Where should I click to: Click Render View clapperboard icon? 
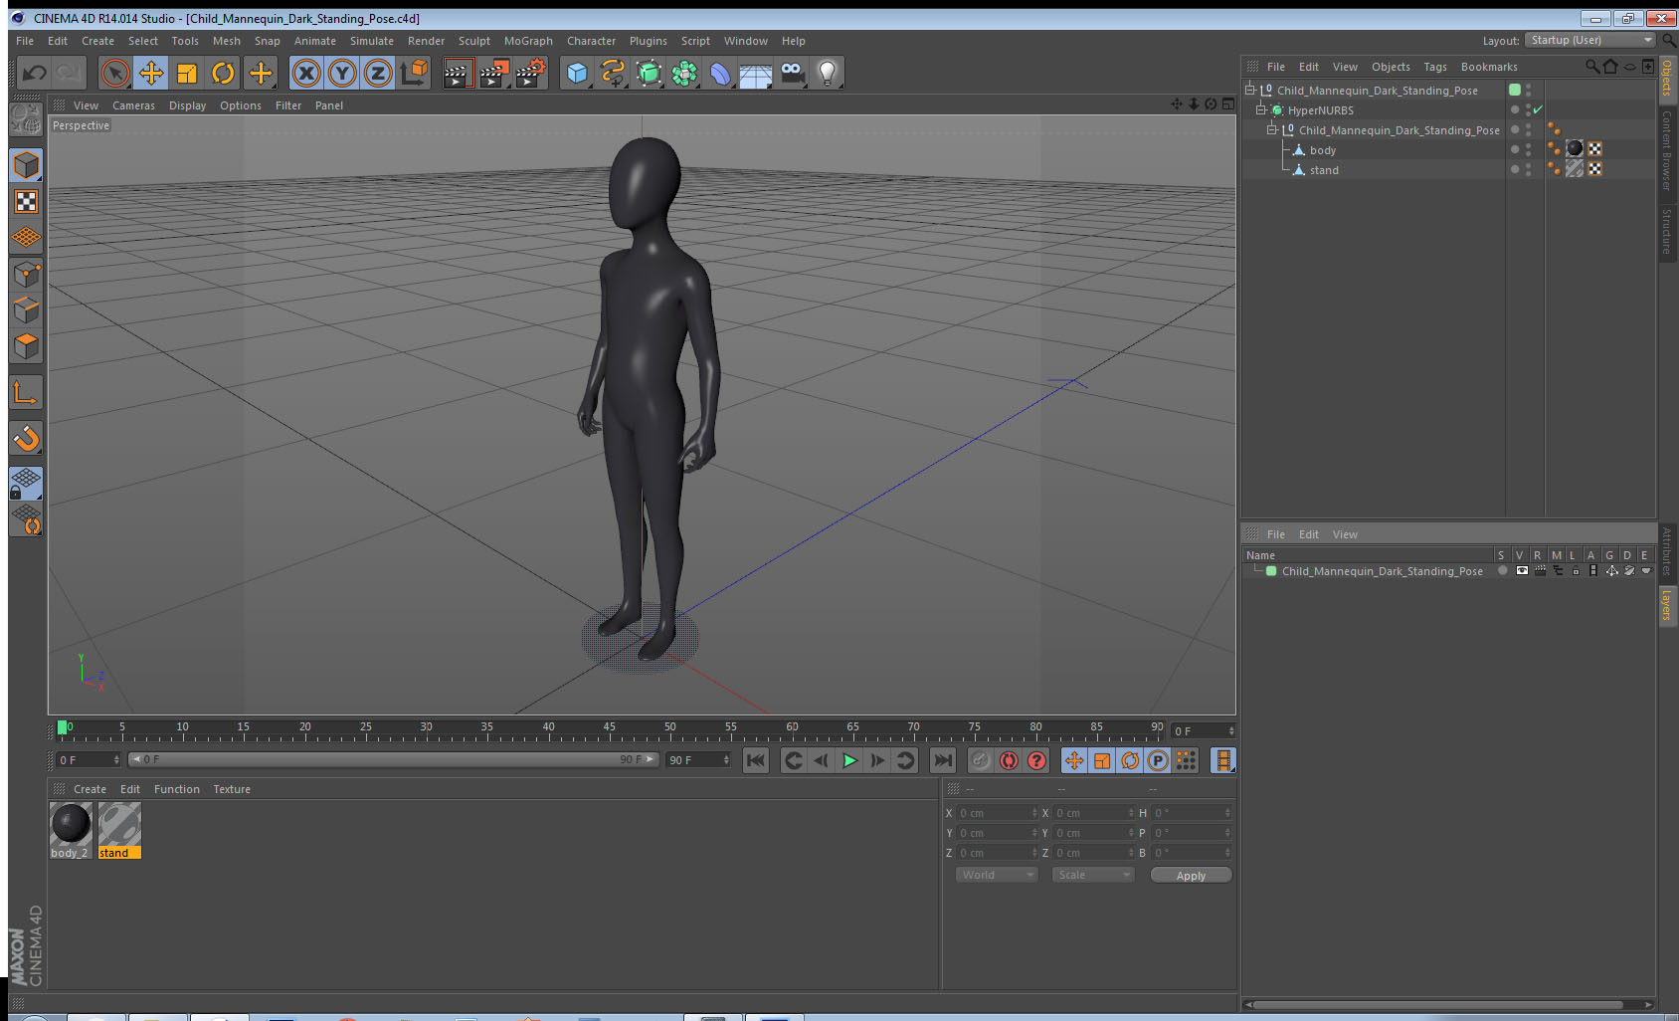pyautogui.click(x=457, y=73)
